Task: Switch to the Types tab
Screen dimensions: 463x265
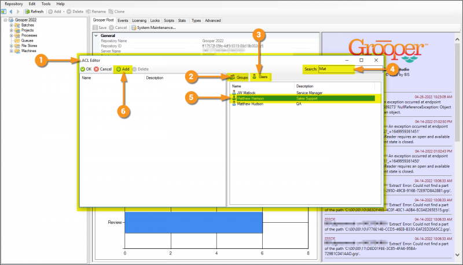Action: coord(196,21)
